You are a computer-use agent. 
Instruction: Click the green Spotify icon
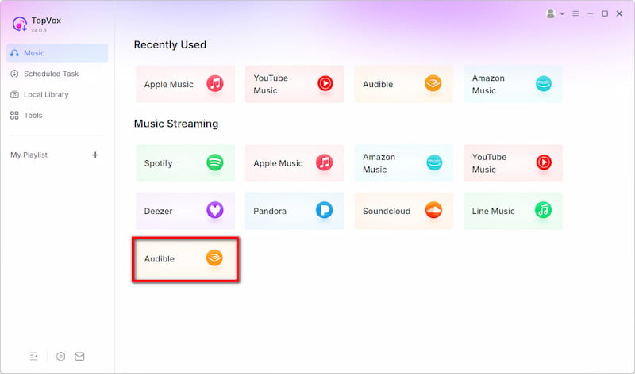click(x=215, y=162)
